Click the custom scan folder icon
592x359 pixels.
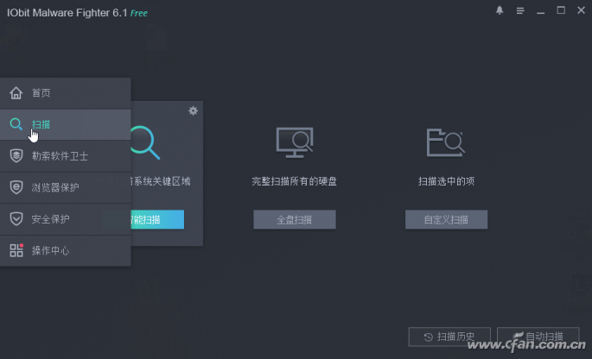pyautogui.click(x=446, y=142)
